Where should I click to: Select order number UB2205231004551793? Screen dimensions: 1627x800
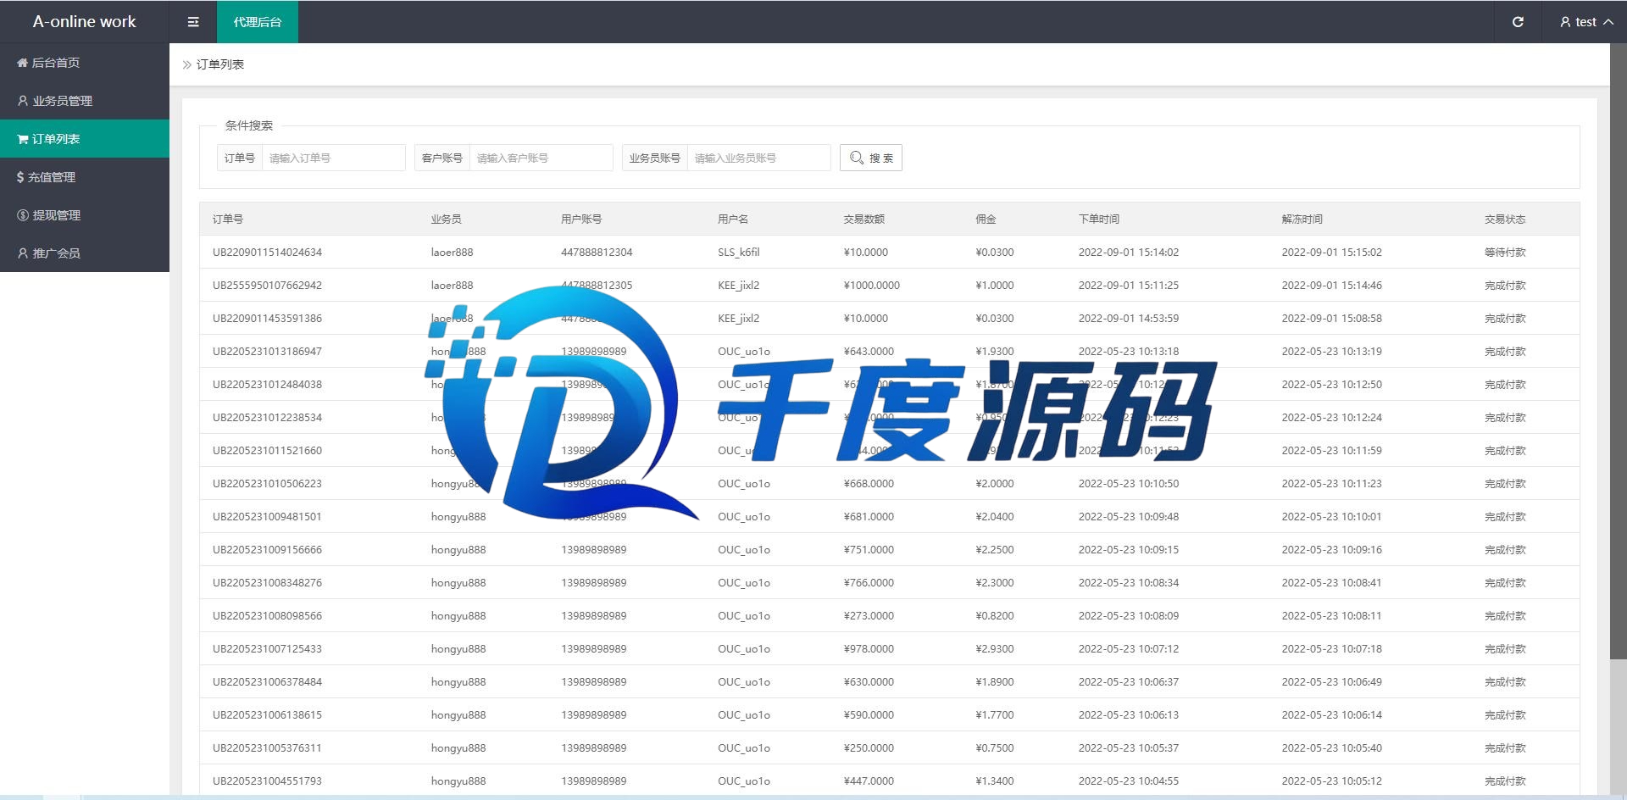[267, 781]
